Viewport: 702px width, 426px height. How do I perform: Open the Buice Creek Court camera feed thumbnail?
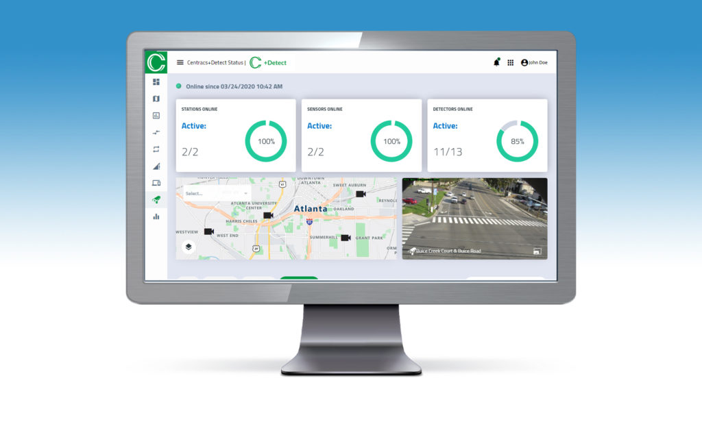474,218
